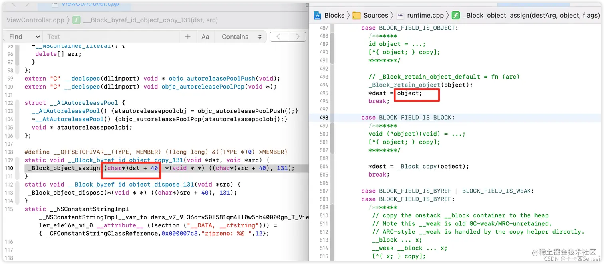Open the _Block_object_assign(destArg, object, flags) breadcrumb

531,15
